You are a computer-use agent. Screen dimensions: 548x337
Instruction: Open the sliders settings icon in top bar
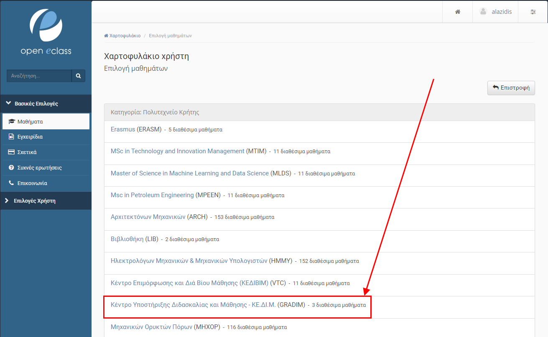pyautogui.click(x=533, y=12)
